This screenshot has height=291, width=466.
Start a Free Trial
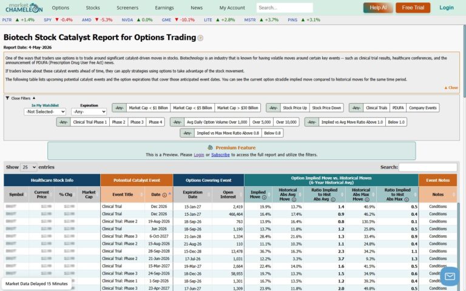tap(413, 8)
